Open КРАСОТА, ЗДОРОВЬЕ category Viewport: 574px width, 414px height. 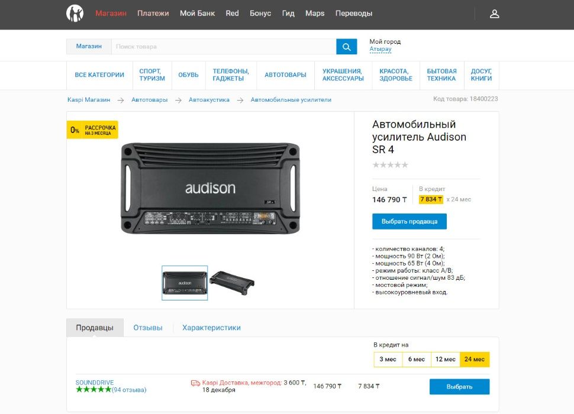(x=396, y=75)
